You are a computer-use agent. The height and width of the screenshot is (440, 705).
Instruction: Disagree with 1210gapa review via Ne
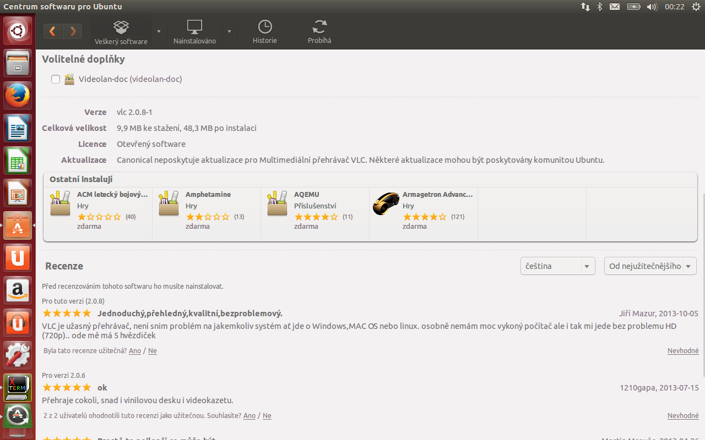pos(267,416)
